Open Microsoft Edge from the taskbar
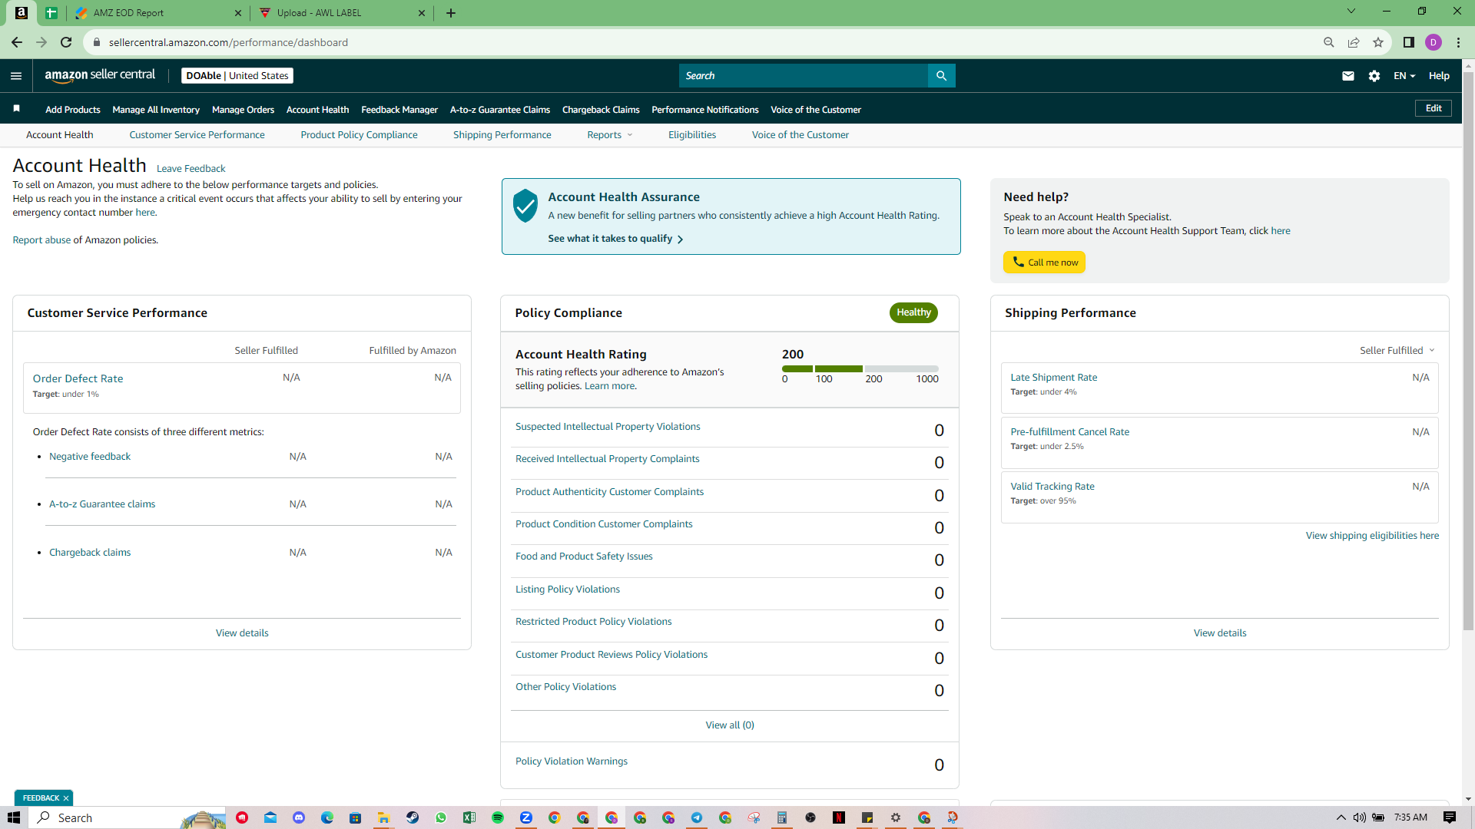The height and width of the screenshot is (829, 1475). [x=327, y=817]
